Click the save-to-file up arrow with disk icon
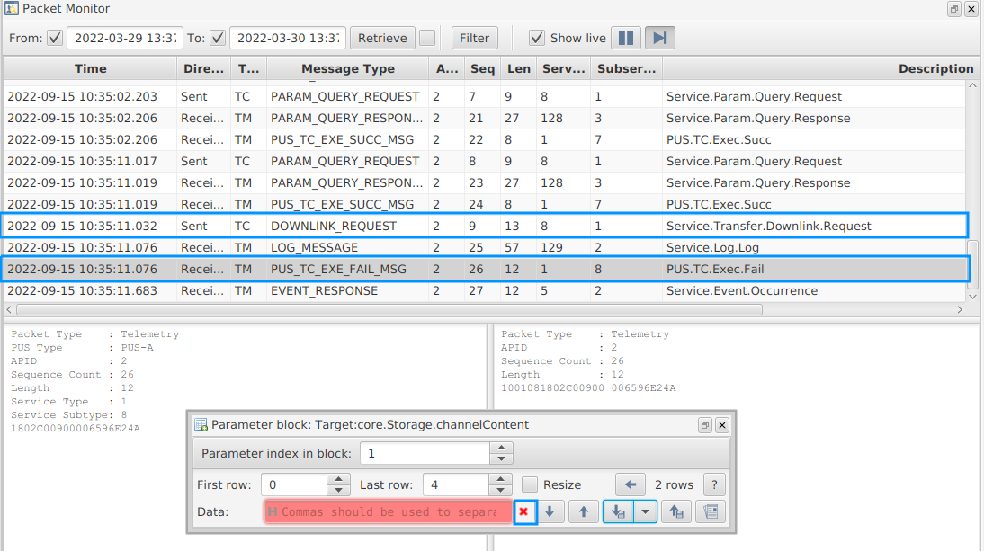 pyautogui.click(x=675, y=511)
